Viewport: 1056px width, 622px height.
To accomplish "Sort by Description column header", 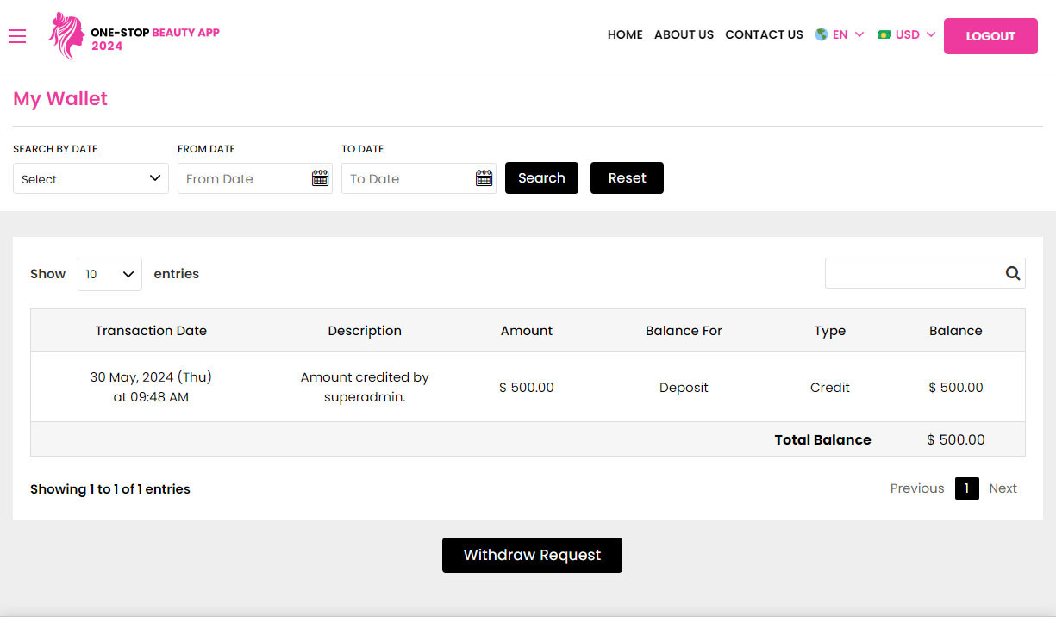I will coord(365,331).
